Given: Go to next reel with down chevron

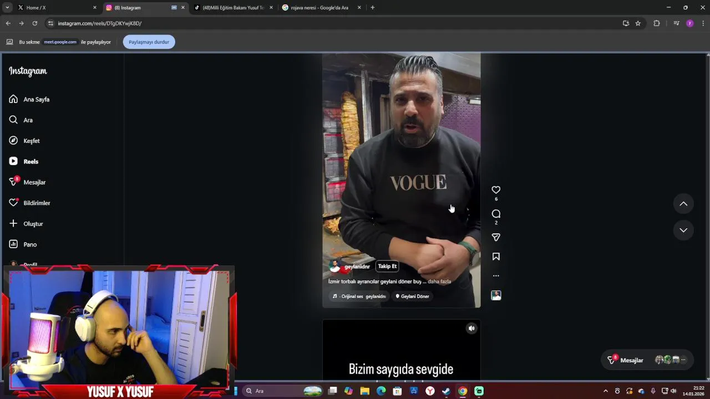Looking at the screenshot, I should [683, 230].
